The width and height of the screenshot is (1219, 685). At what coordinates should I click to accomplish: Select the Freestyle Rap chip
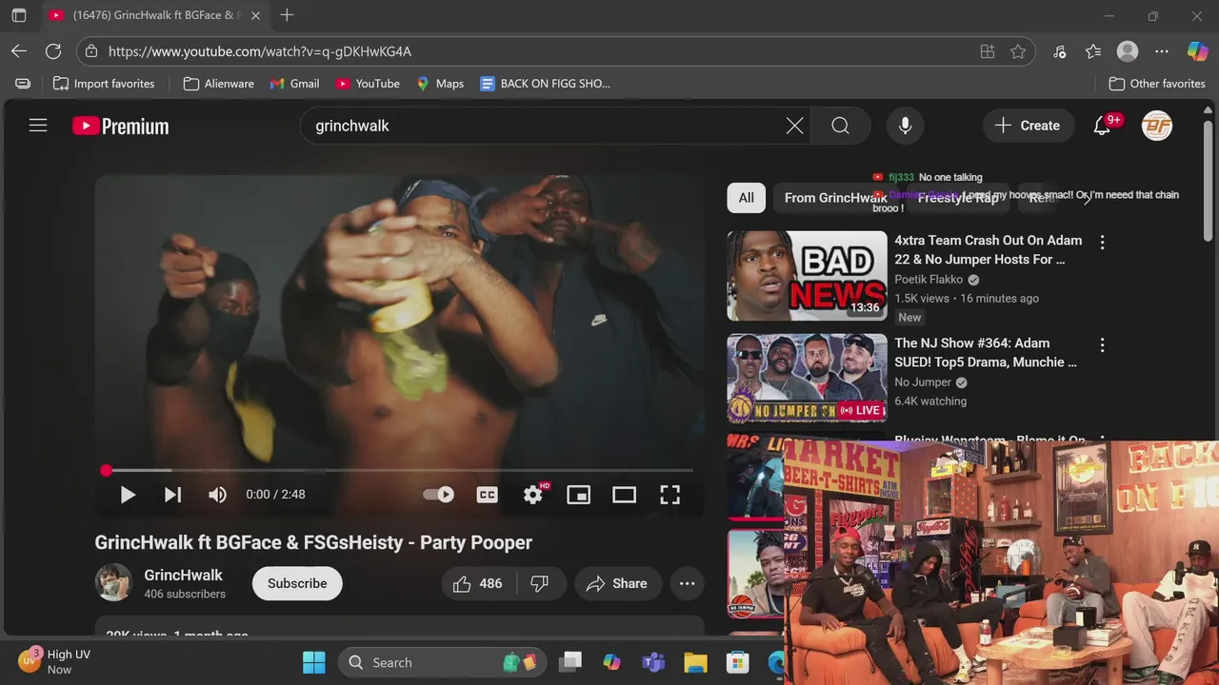point(957,198)
